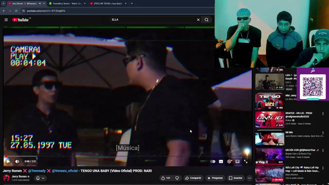
Task: Open options for Mi Mix
Action: click(x=323, y=133)
